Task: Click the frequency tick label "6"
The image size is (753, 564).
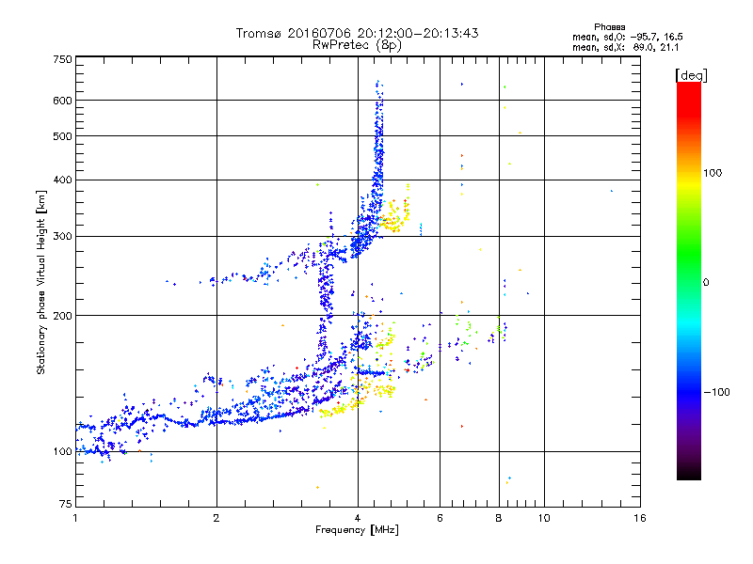Action: tap(440, 518)
